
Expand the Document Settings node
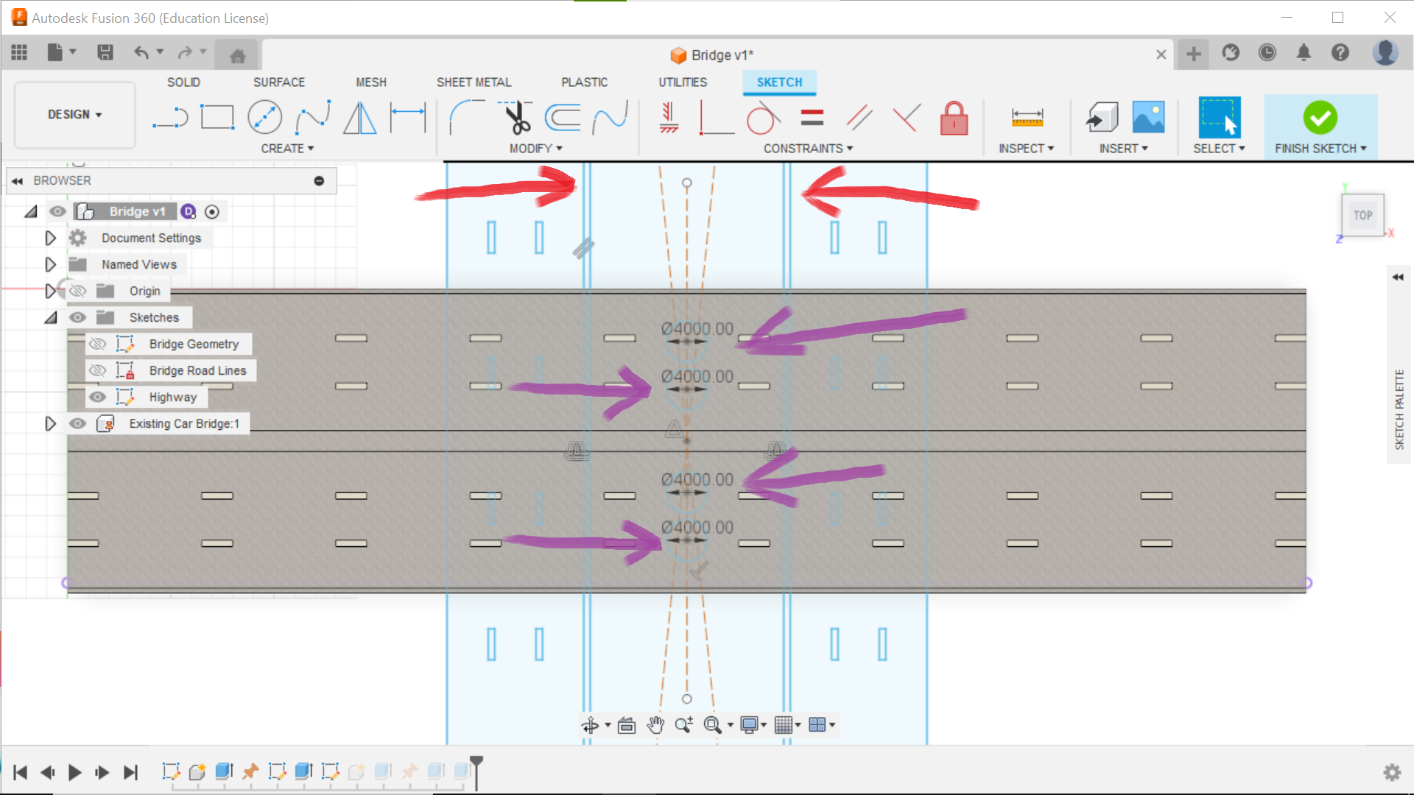click(x=50, y=239)
